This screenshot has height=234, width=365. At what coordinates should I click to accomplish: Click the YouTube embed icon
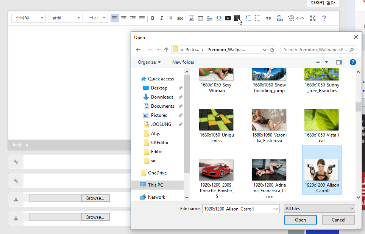(x=228, y=18)
